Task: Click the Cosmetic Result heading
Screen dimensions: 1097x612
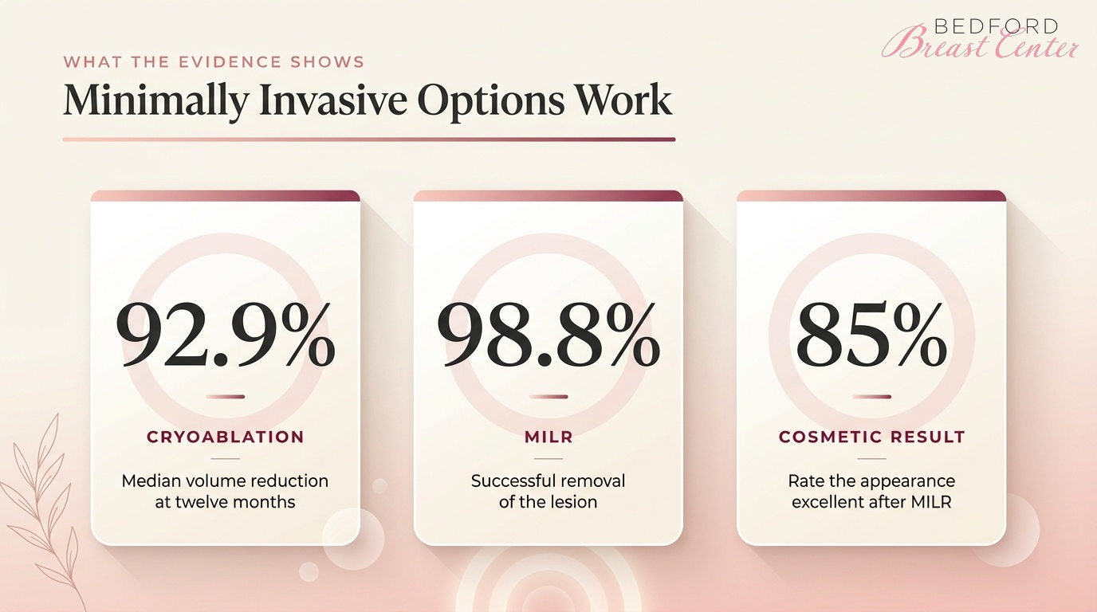Action: coord(871,437)
